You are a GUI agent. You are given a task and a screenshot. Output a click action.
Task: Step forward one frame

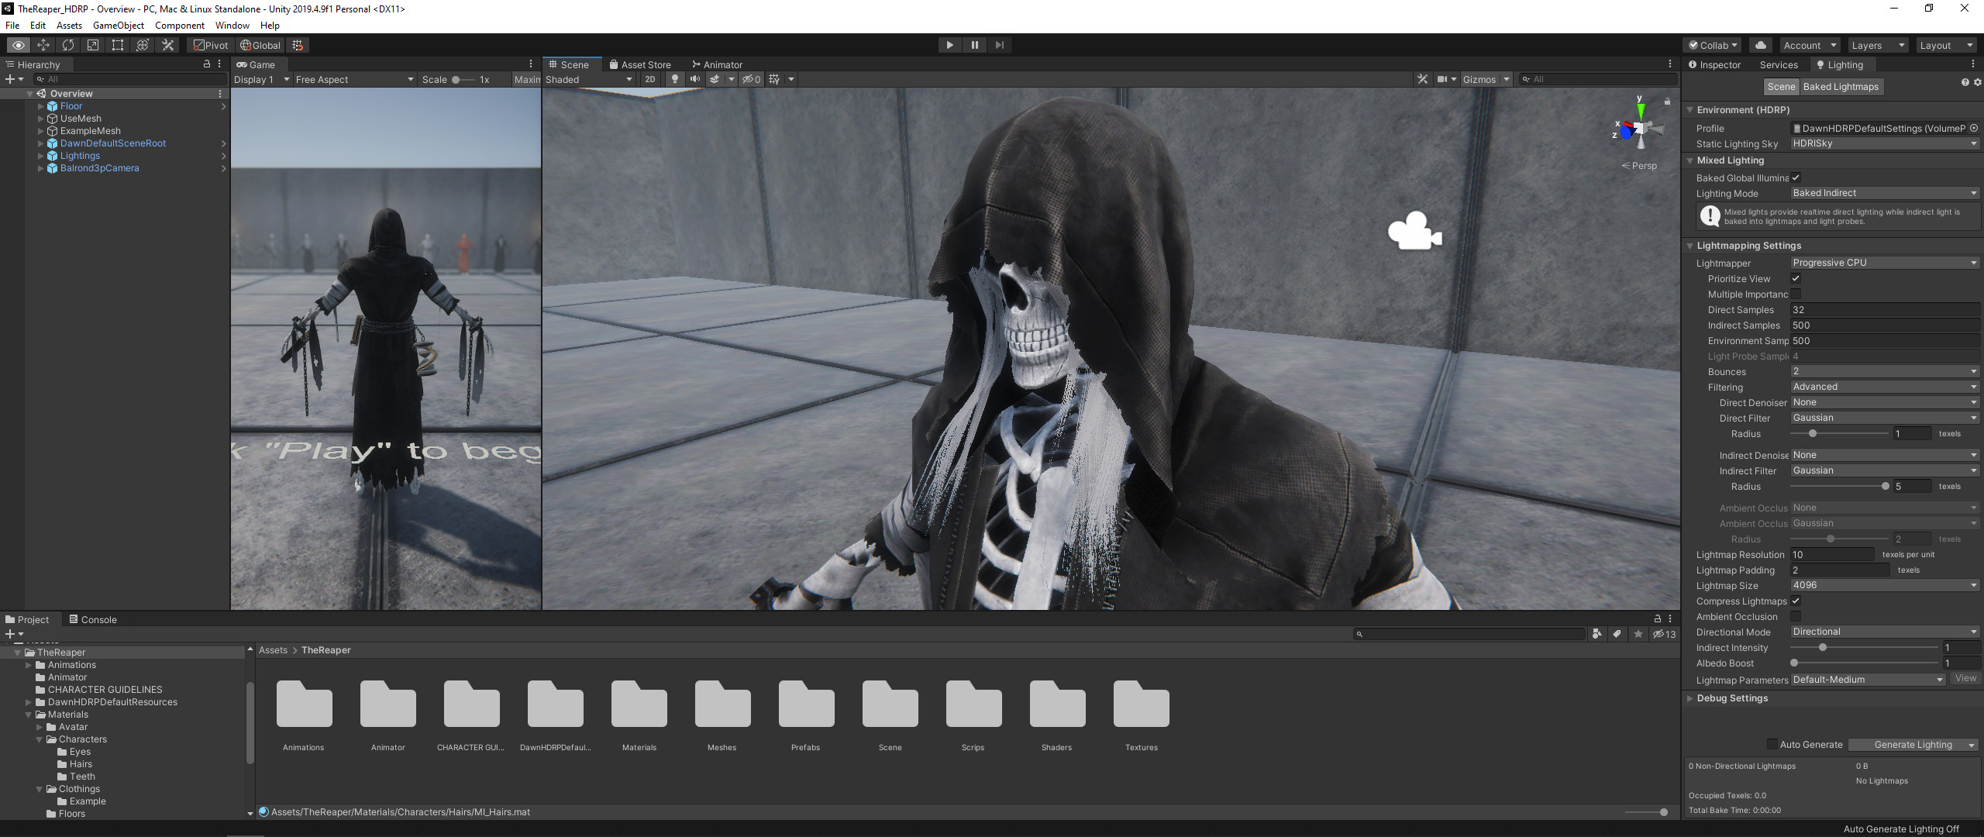[999, 45]
